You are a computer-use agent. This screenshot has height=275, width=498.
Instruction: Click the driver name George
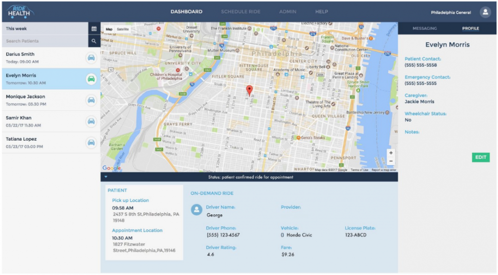pos(214,215)
